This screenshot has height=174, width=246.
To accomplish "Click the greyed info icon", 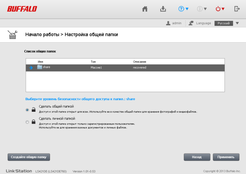I will (200, 9).
